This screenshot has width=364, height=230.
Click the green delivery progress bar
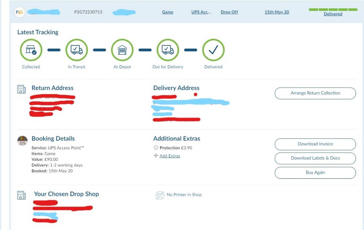(x=333, y=9)
